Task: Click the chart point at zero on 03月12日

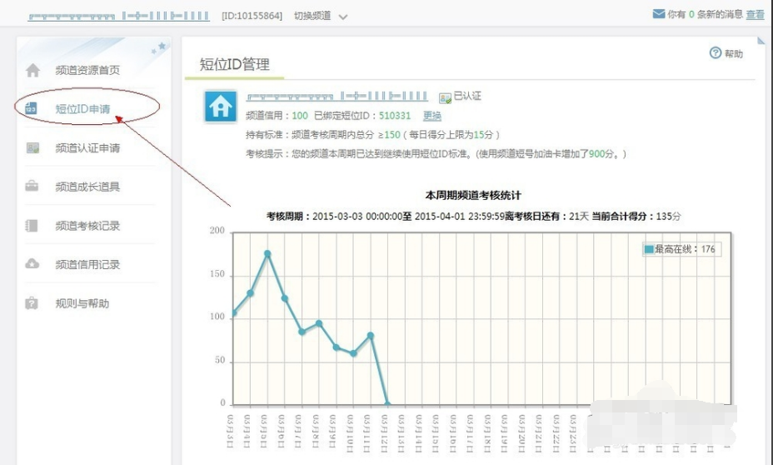Action: point(387,404)
